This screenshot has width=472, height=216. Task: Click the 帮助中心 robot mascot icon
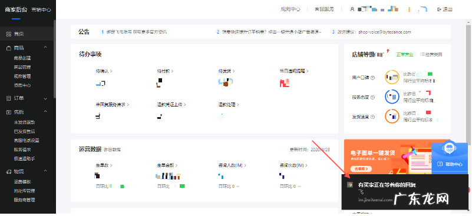pyautogui.click(x=449, y=148)
